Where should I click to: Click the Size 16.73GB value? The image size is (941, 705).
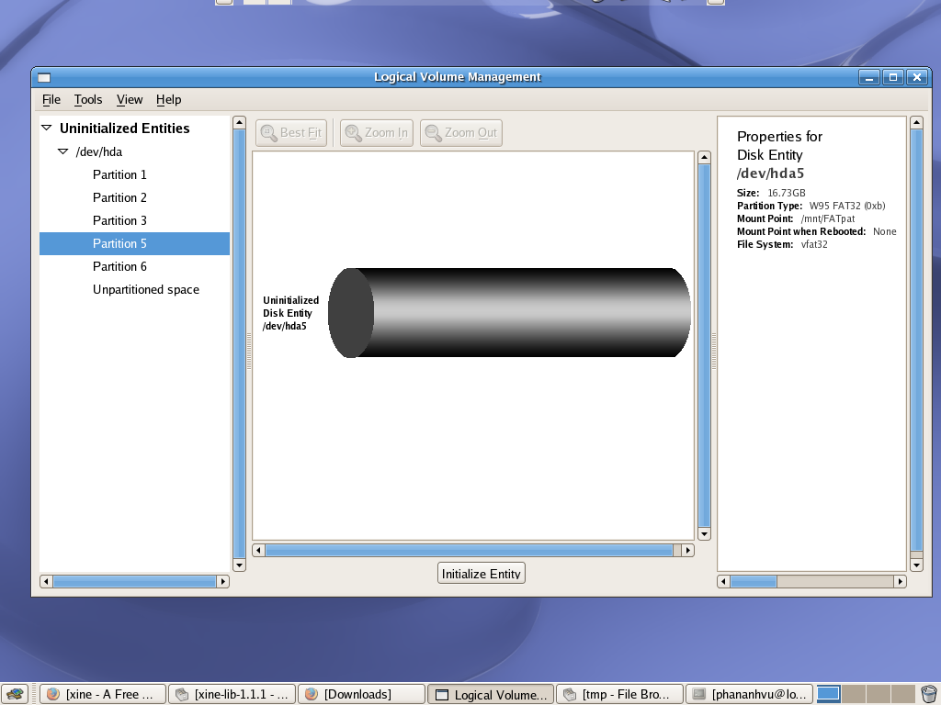pos(787,193)
